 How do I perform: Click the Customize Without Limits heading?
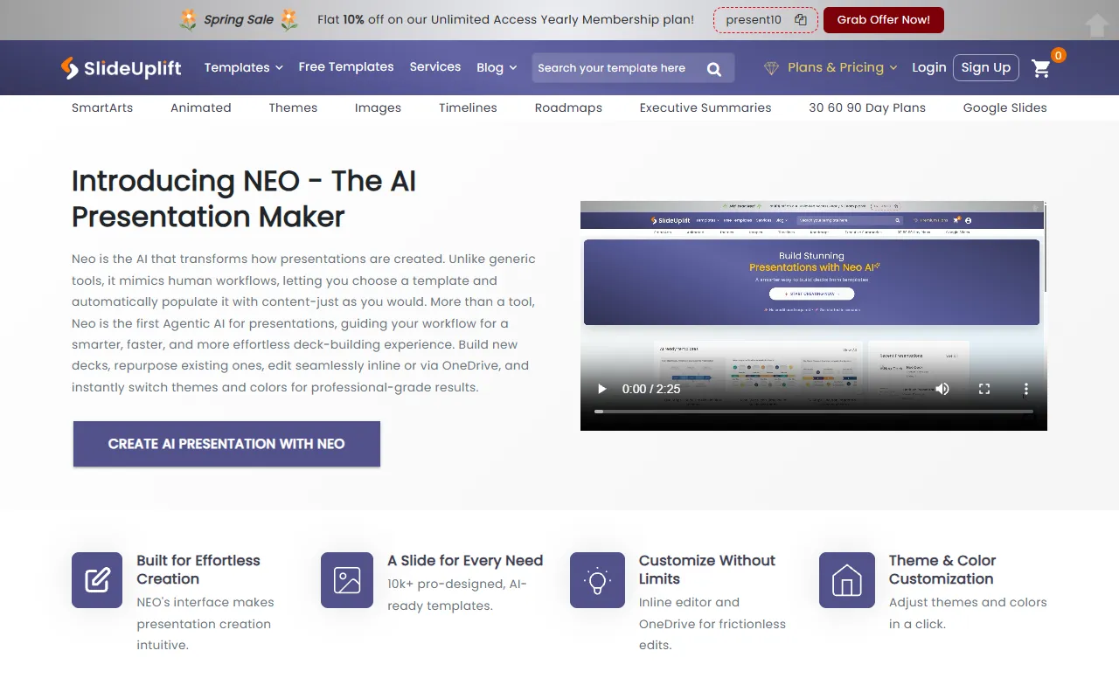click(707, 570)
